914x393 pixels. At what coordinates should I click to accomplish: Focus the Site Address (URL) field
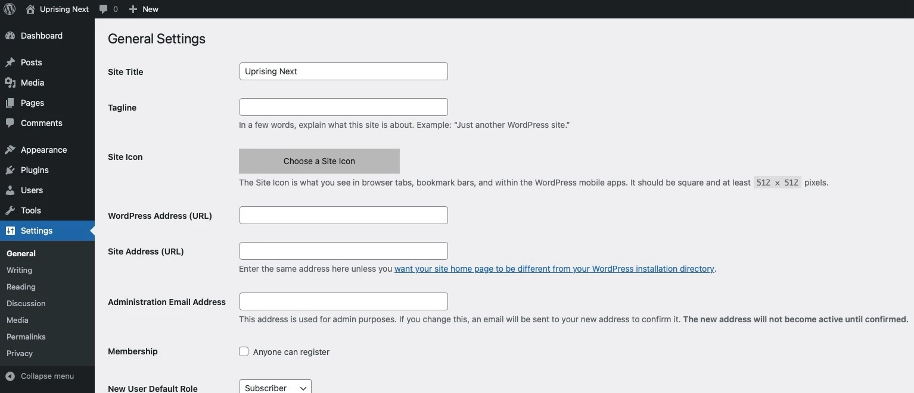pyautogui.click(x=344, y=251)
